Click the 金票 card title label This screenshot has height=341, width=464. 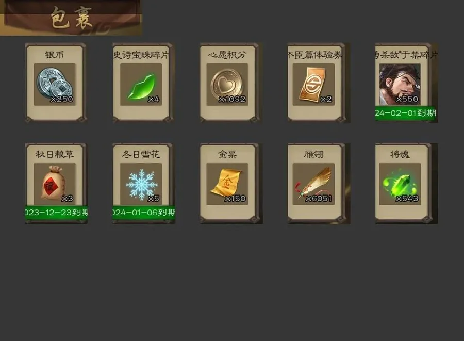(227, 154)
